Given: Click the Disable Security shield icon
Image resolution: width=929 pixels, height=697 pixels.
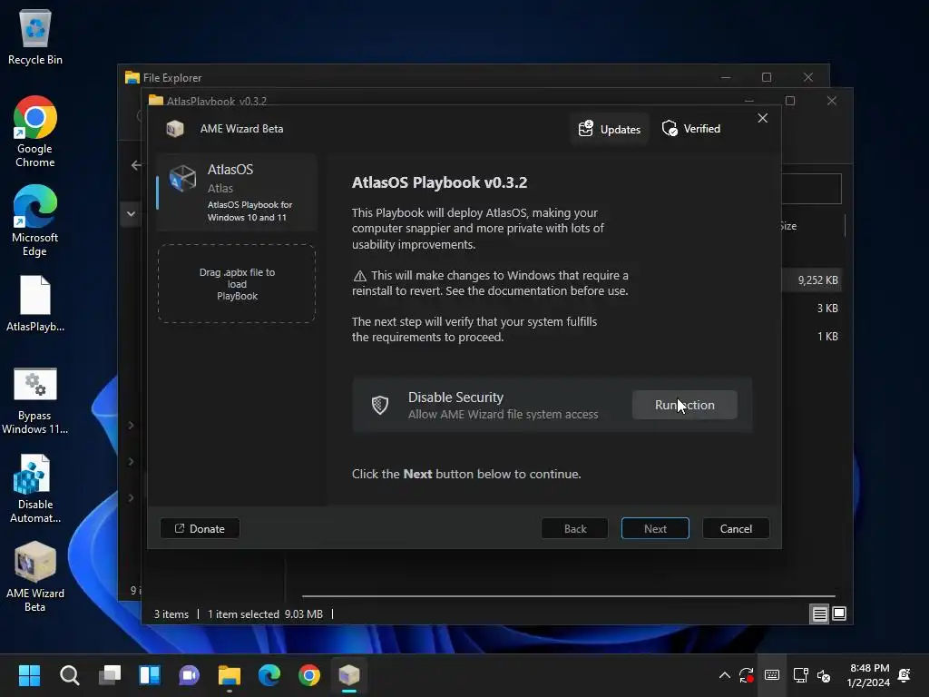Looking at the screenshot, I should coord(380,405).
